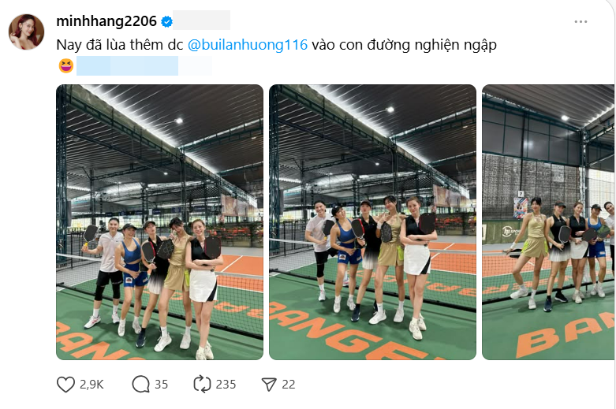The height and width of the screenshot is (409, 616).
Task: Open the first pickleball group photo
Action: [x=159, y=222]
